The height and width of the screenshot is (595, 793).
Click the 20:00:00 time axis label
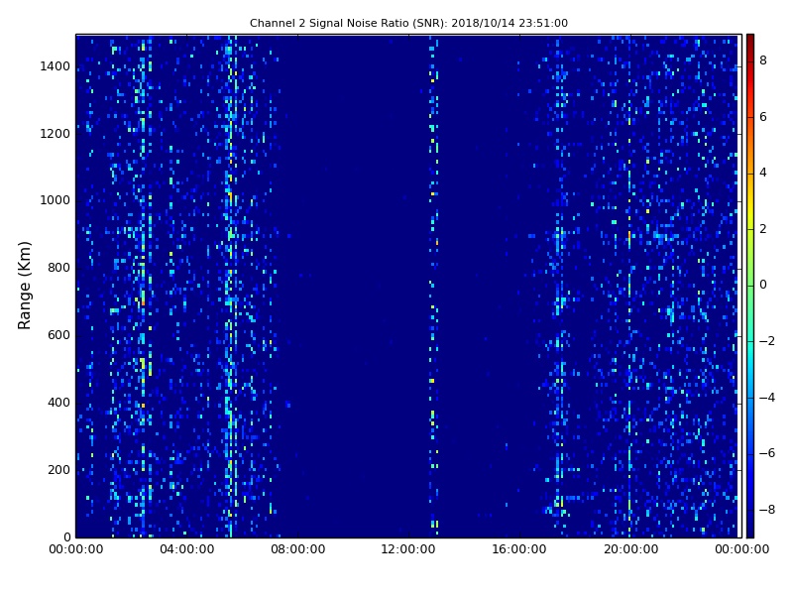click(x=630, y=549)
